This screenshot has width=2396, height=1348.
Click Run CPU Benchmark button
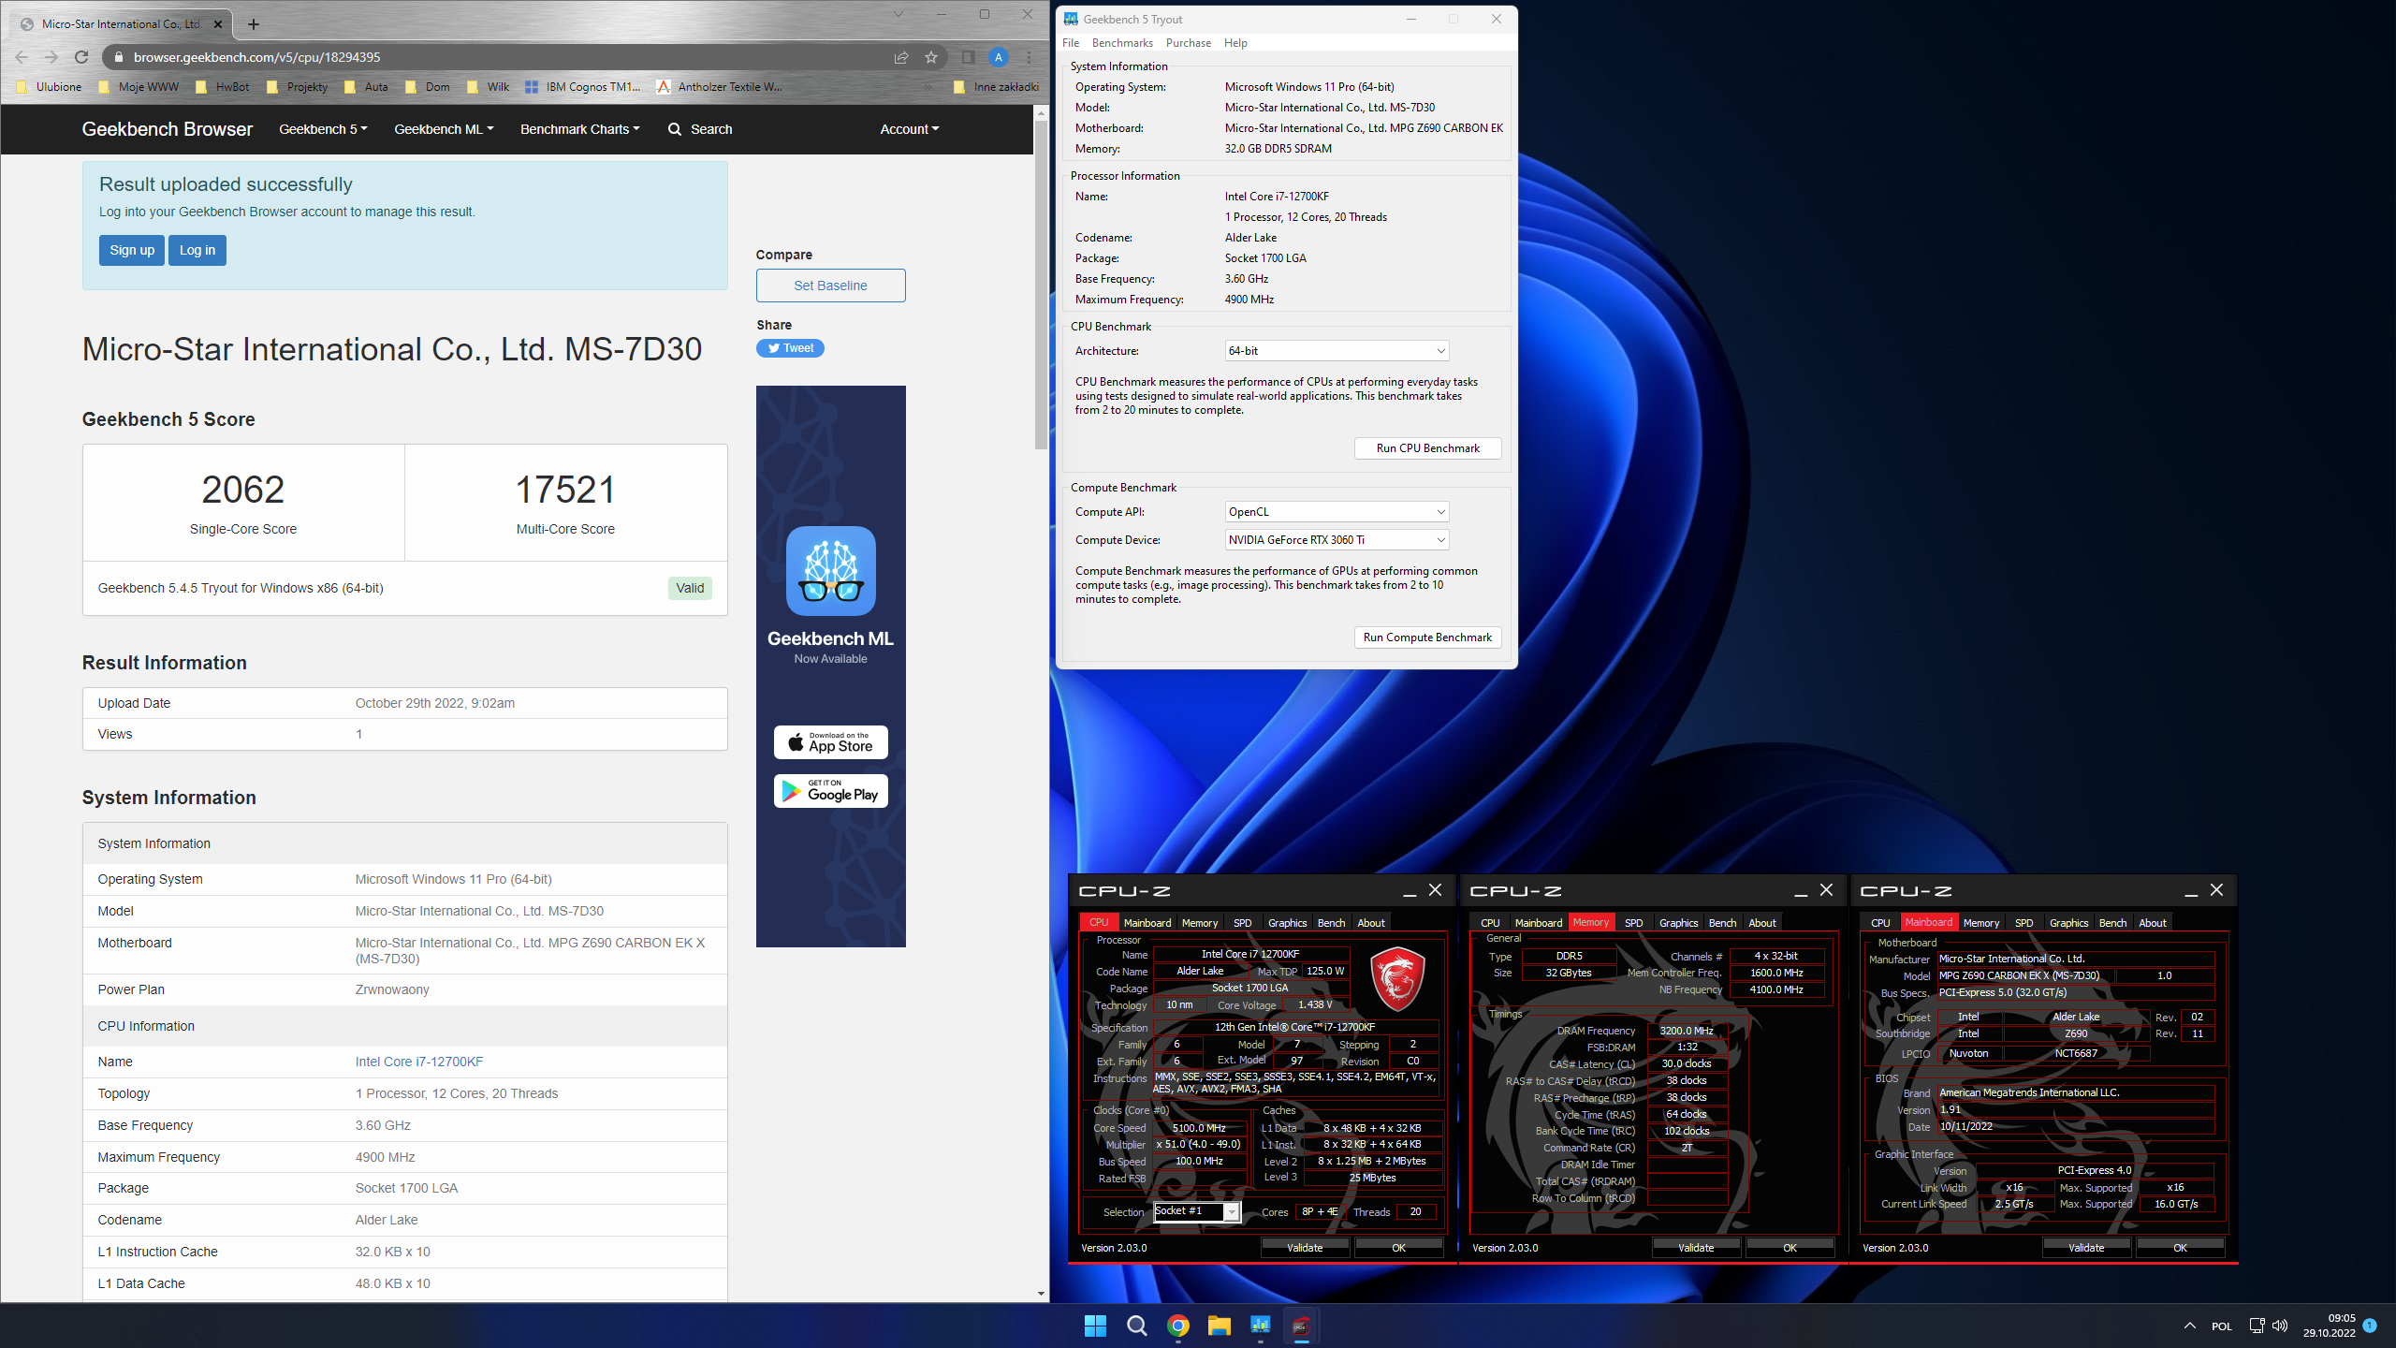pyautogui.click(x=1427, y=448)
